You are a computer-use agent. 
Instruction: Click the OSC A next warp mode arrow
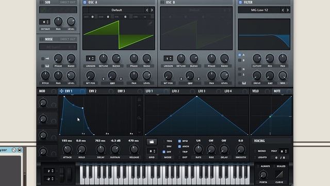point(121,79)
